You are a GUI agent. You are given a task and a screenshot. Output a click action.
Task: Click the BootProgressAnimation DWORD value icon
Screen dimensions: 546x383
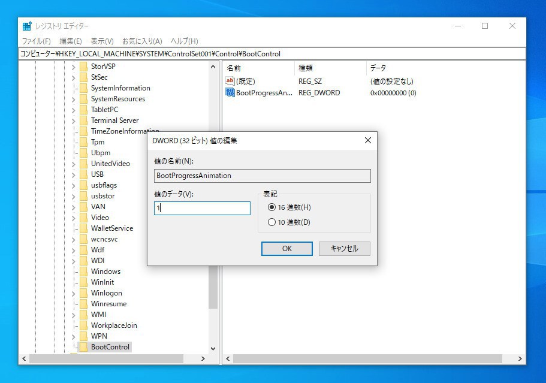click(230, 93)
